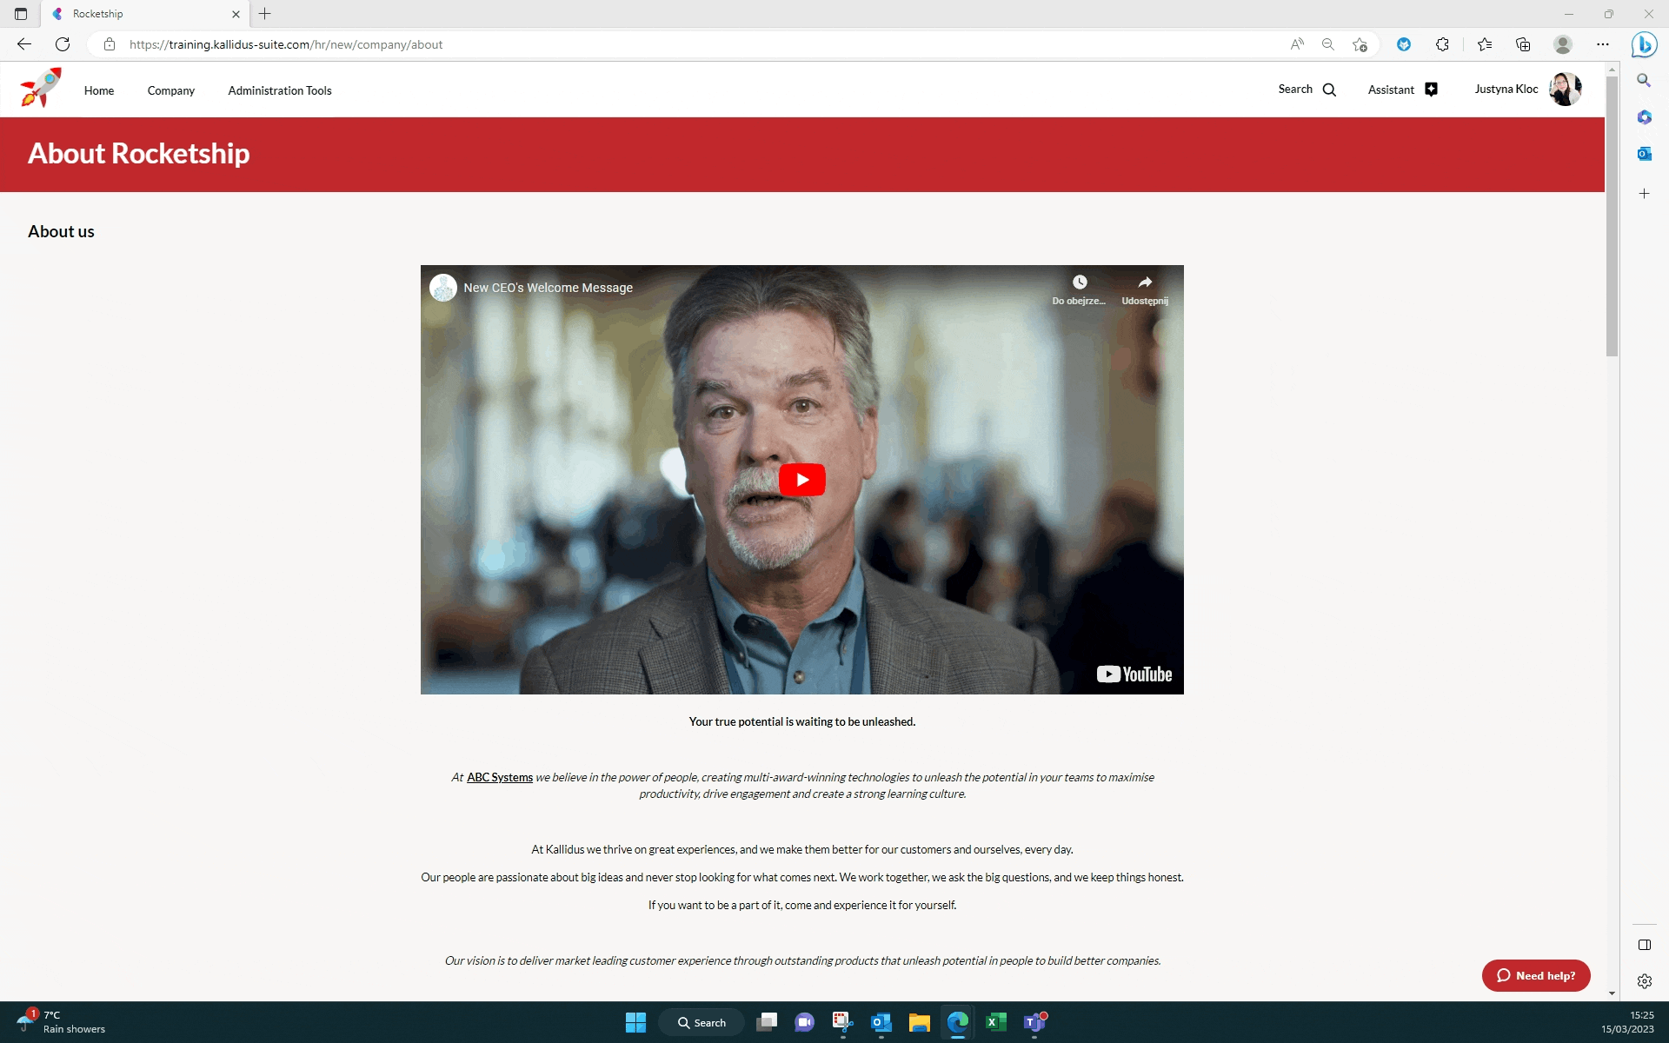The width and height of the screenshot is (1669, 1043).
Task: Follow the ABC Systems link
Action: pos(499,777)
